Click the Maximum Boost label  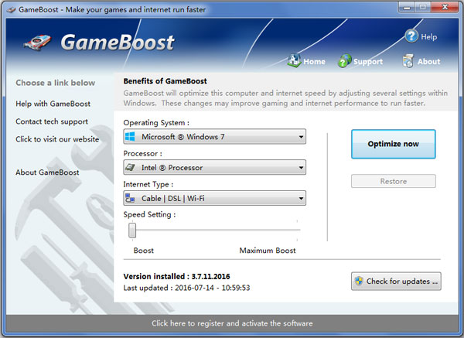point(268,251)
